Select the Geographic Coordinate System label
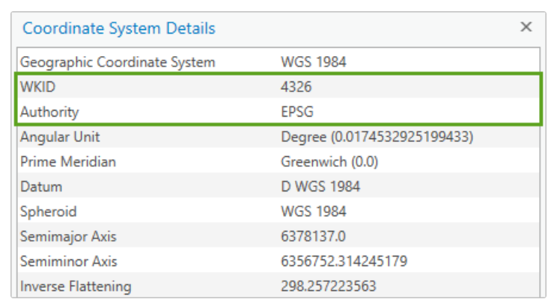 pyautogui.click(x=118, y=62)
